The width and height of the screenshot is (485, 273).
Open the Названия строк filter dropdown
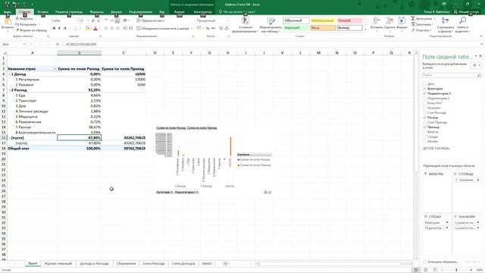(55, 69)
